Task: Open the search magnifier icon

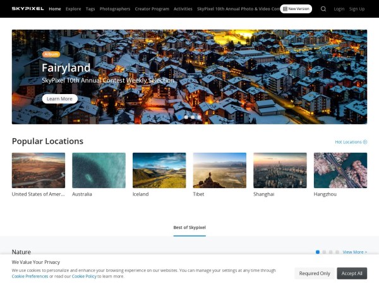Action: [x=323, y=9]
